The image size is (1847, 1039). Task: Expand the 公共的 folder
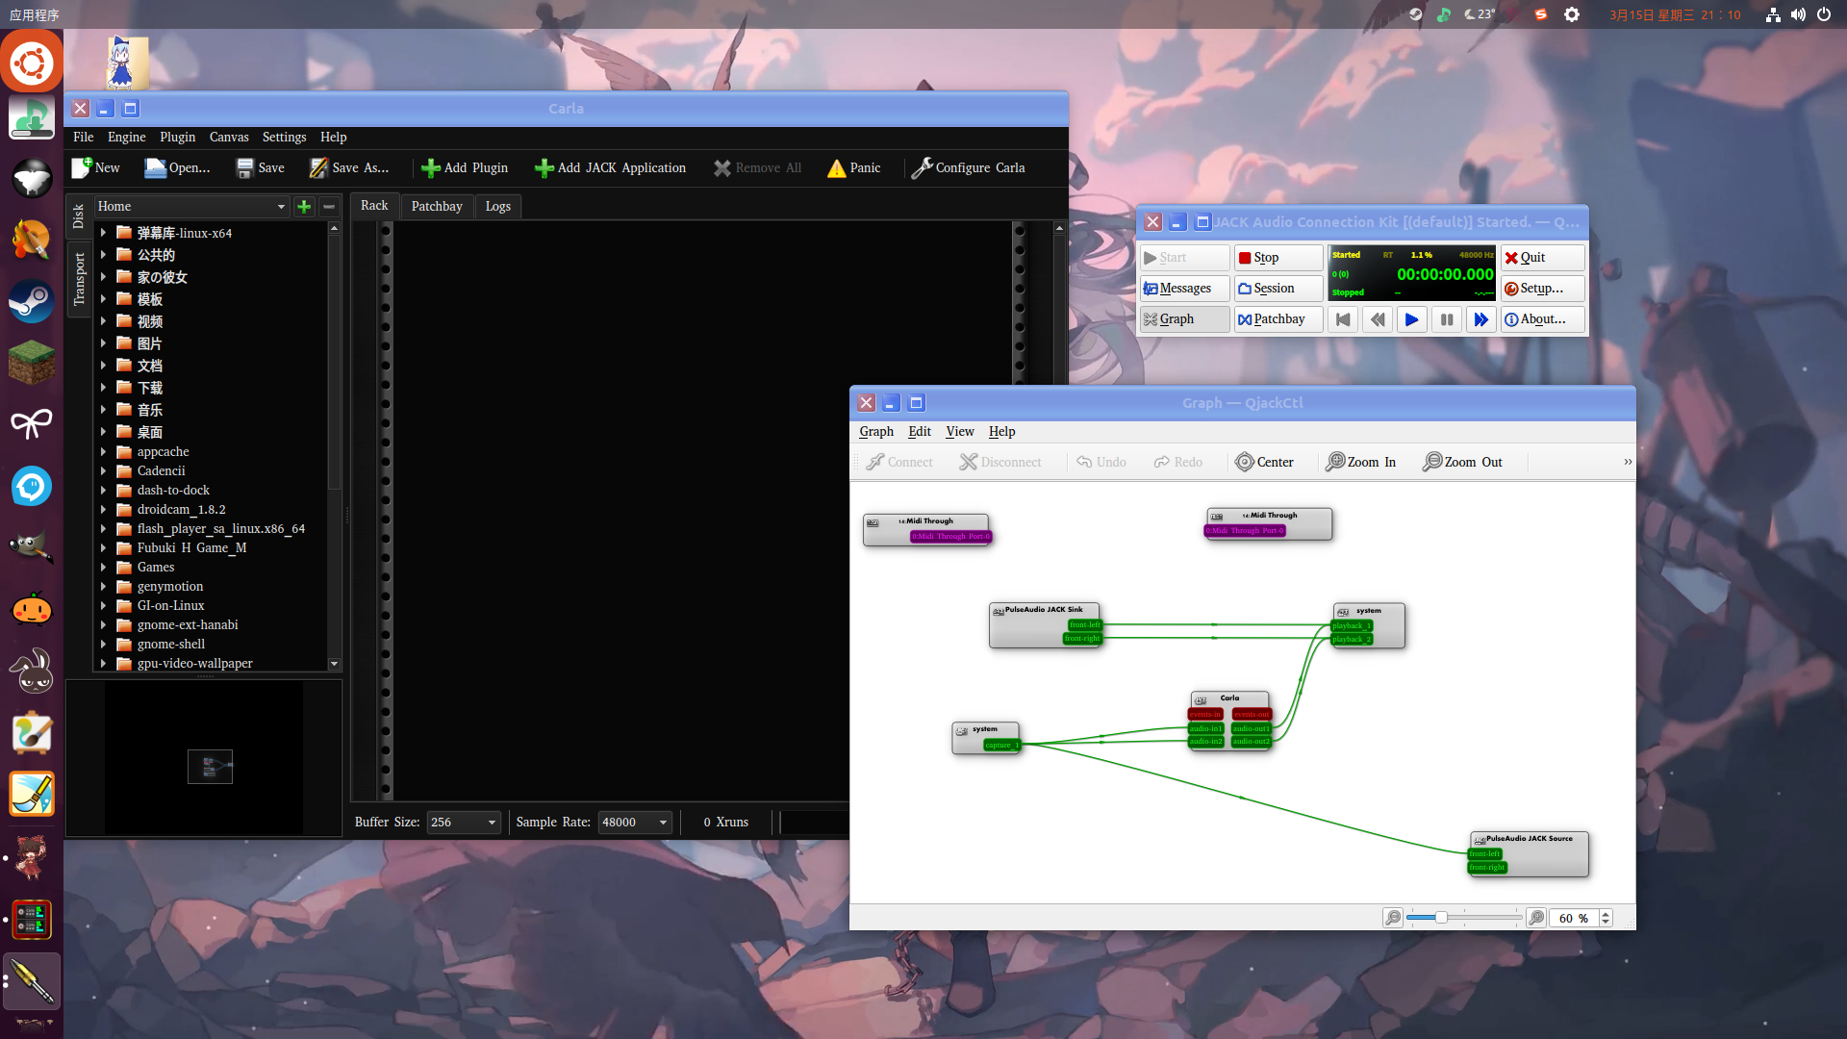[103, 255]
